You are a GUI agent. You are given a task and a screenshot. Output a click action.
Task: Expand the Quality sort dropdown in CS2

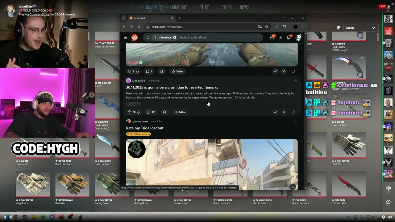360,28
